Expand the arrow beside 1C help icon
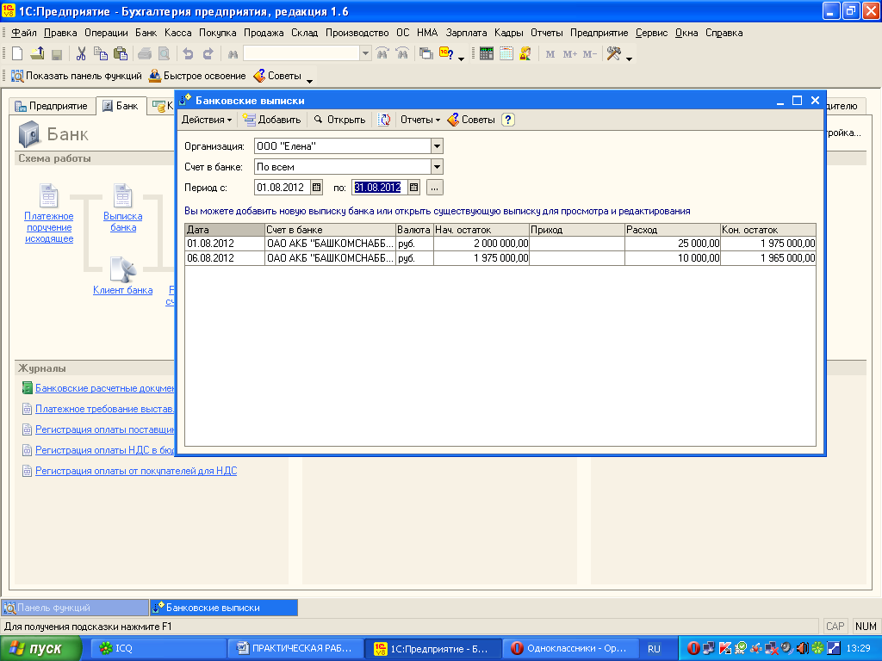The image size is (882, 661). (x=461, y=59)
